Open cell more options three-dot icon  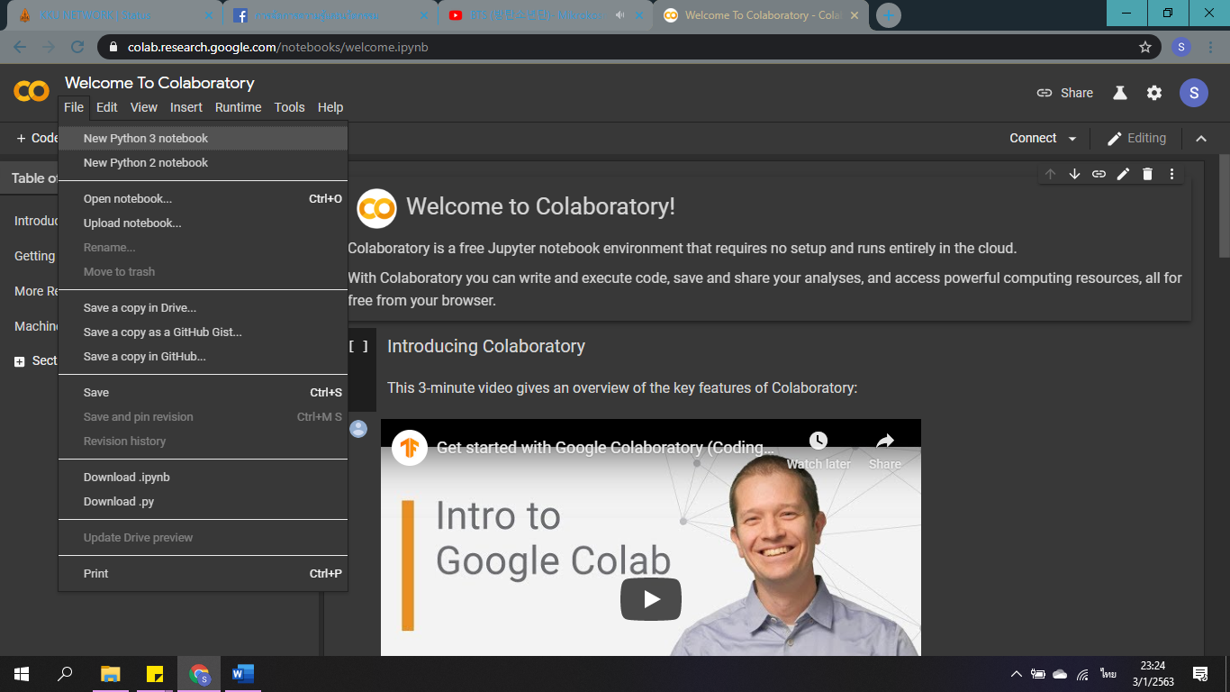point(1171,174)
